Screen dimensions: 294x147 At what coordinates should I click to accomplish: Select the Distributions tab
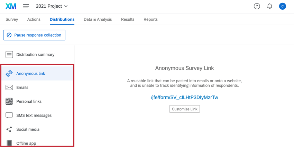(62, 19)
